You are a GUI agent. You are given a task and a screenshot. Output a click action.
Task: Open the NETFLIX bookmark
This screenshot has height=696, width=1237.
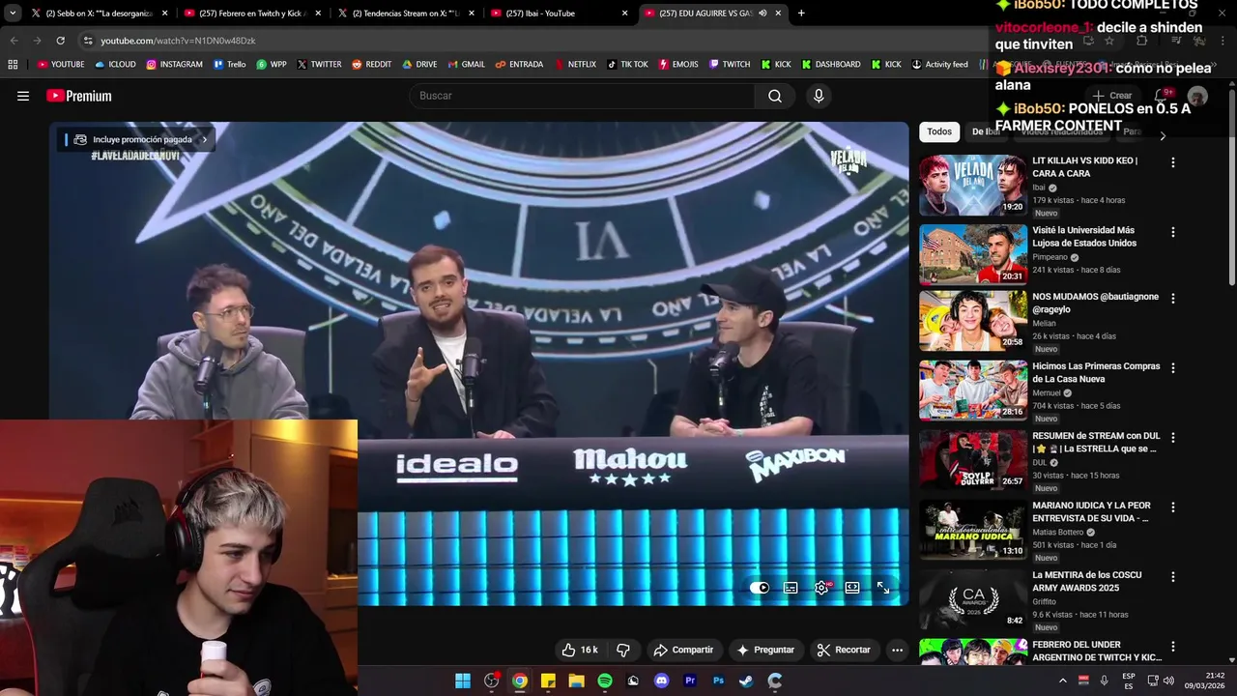(575, 65)
